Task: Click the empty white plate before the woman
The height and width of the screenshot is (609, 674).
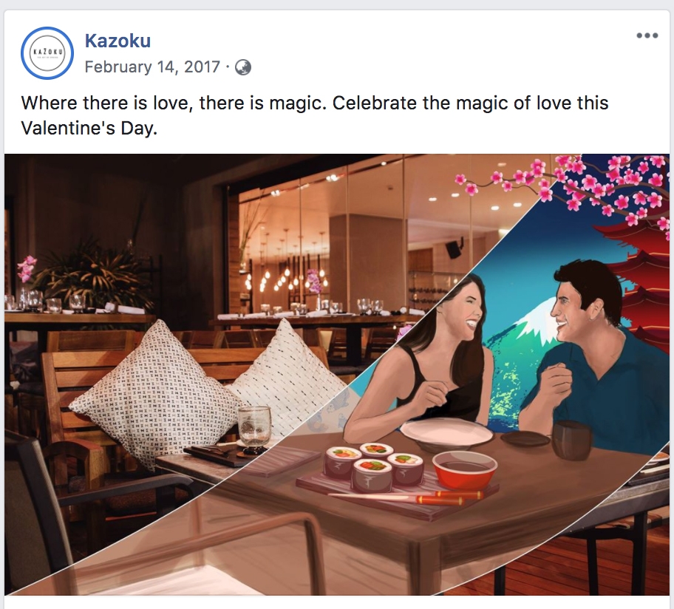Action: tap(446, 433)
